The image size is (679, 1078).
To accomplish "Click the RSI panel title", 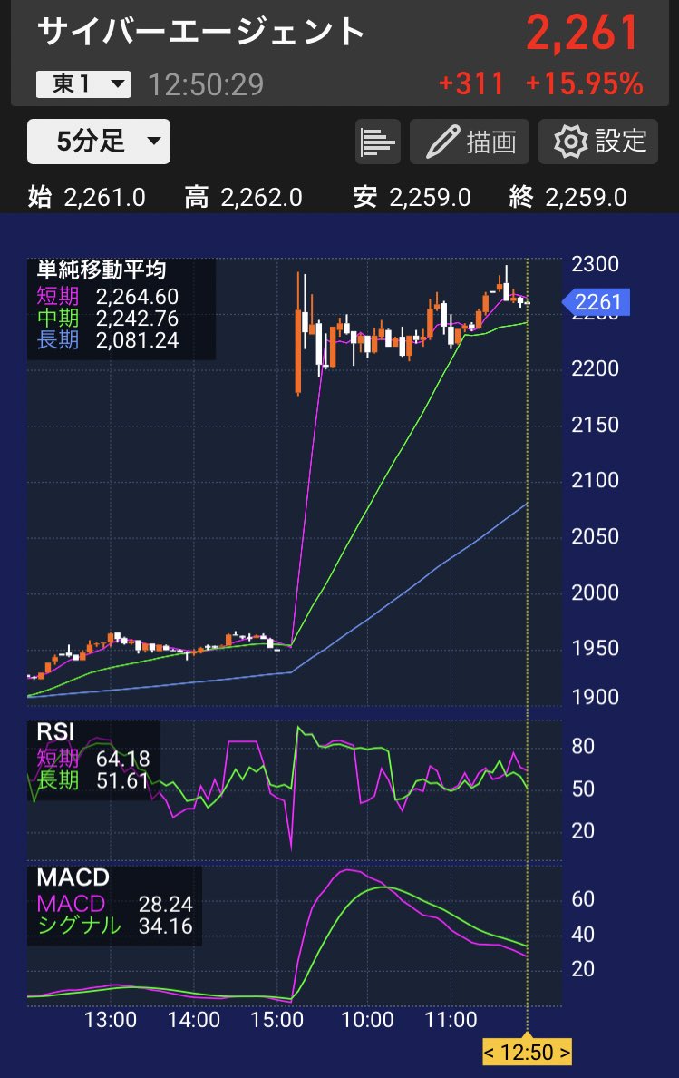I will coord(55,733).
